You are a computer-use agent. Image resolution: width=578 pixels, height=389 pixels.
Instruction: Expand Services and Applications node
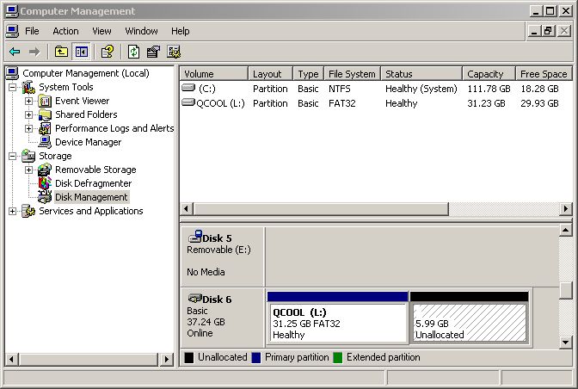point(13,211)
